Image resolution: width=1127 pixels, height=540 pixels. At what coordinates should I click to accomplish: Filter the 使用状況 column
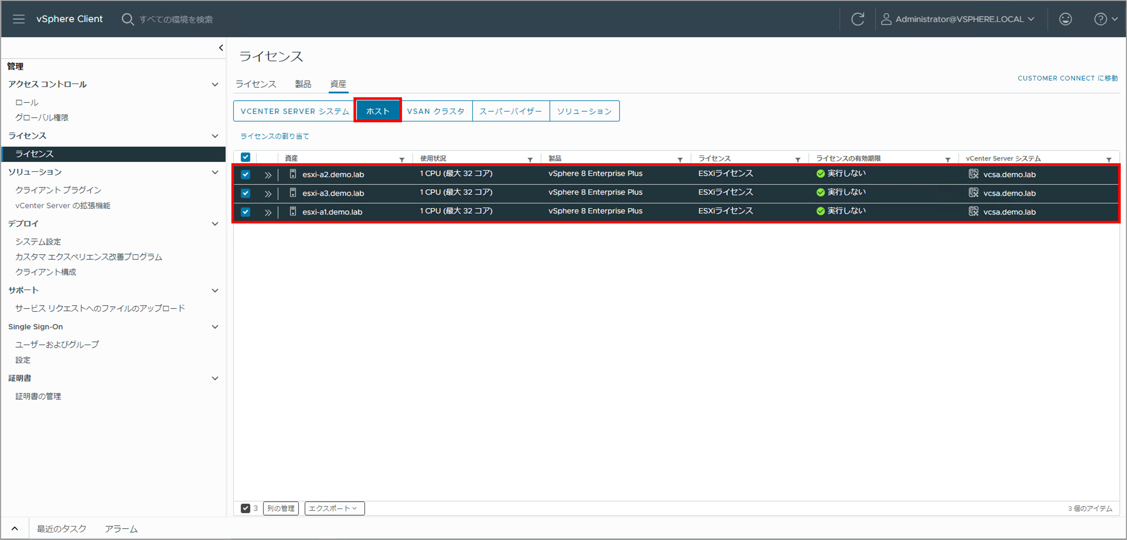tap(530, 160)
